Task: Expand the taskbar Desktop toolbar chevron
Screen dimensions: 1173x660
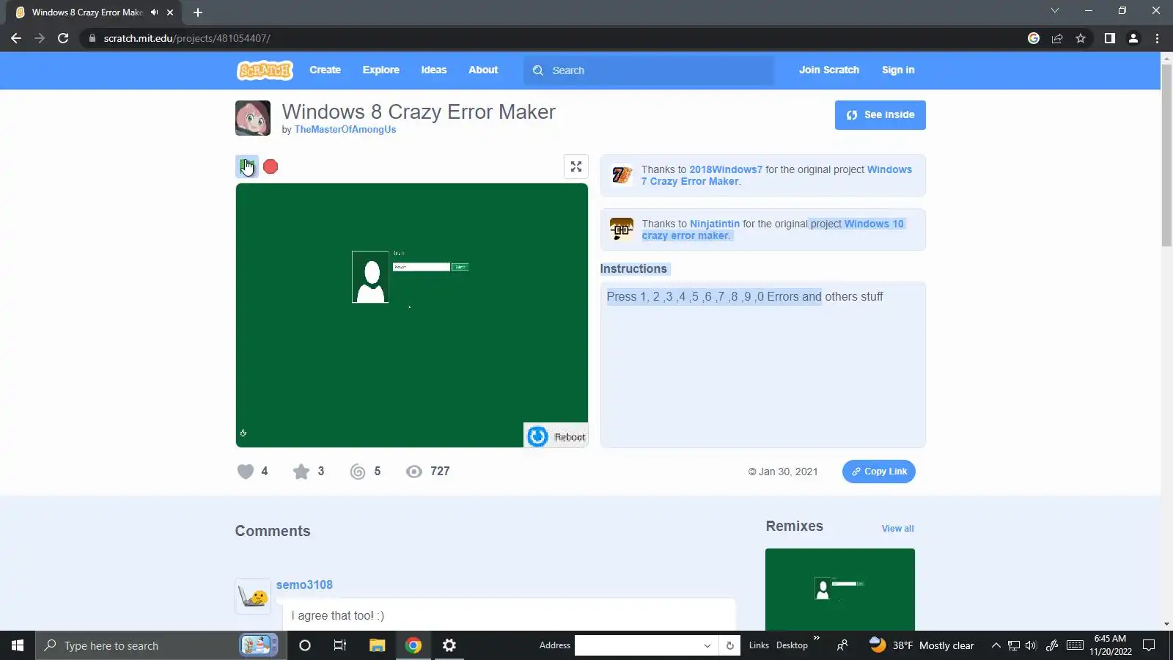Action: point(817,638)
